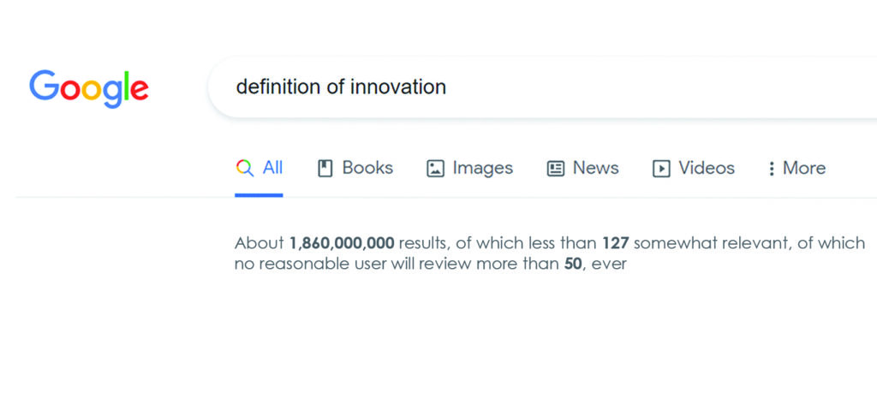877x411 pixels.
Task: Click the search magnifier icon beside All
Action: point(245,169)
